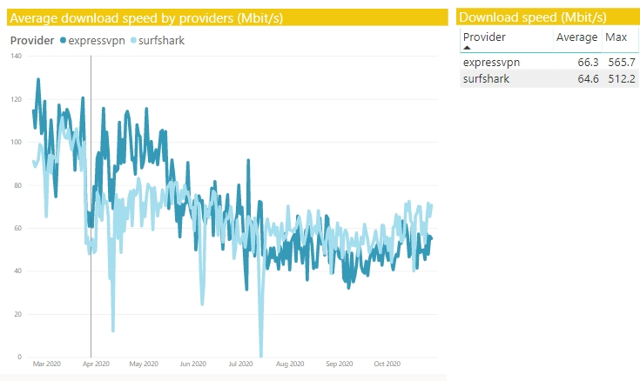This screenshot has height=381, width=640.
Task: Click the Oct 2020 axis label
Action: tap(387, 364)
